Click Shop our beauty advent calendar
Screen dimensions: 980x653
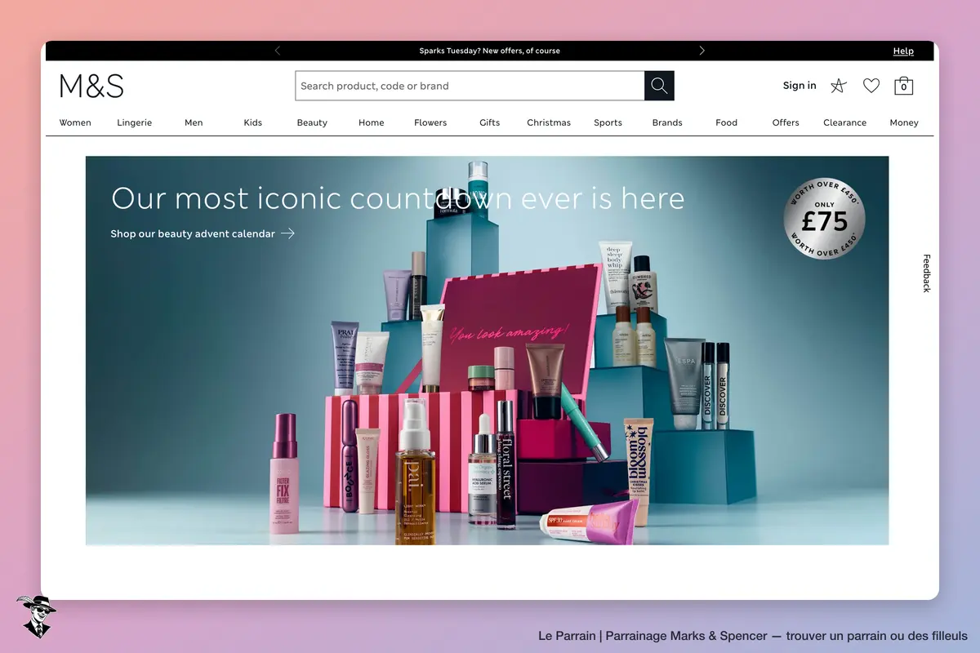193,233
